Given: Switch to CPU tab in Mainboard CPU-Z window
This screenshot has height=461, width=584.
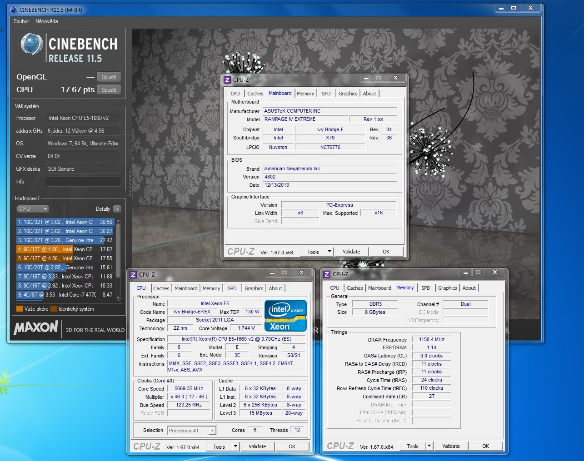Looking at the screenshot, I should point(235,94).
